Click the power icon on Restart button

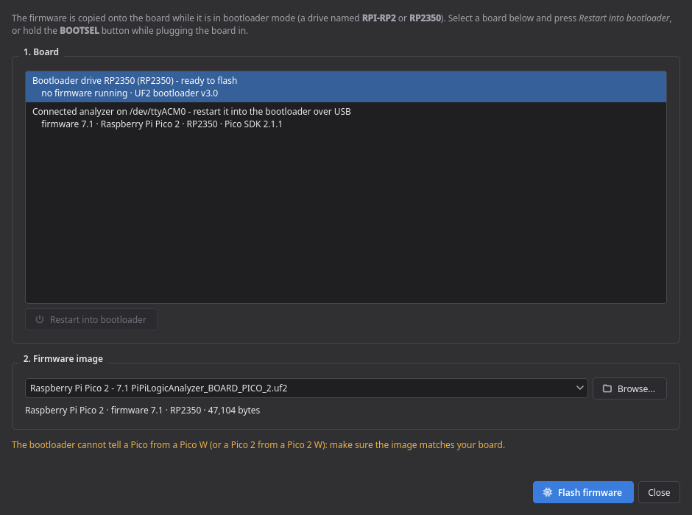point(40,320)
